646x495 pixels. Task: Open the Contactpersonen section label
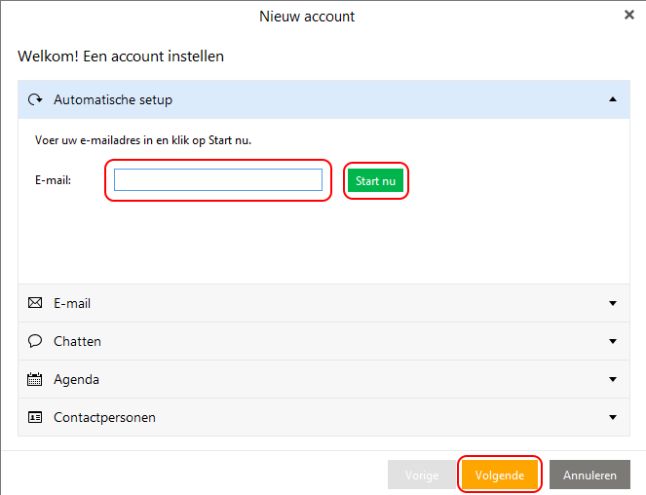tap(104, 417)
